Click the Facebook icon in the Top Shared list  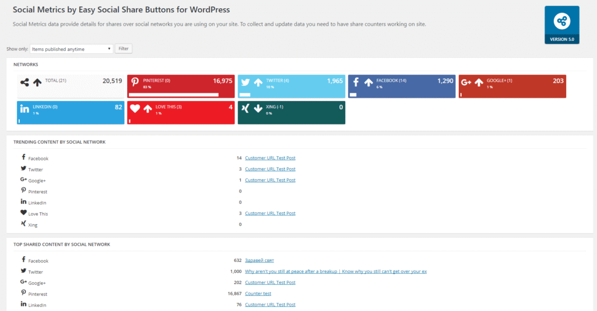pyautogui.click(x=23, y=260)
